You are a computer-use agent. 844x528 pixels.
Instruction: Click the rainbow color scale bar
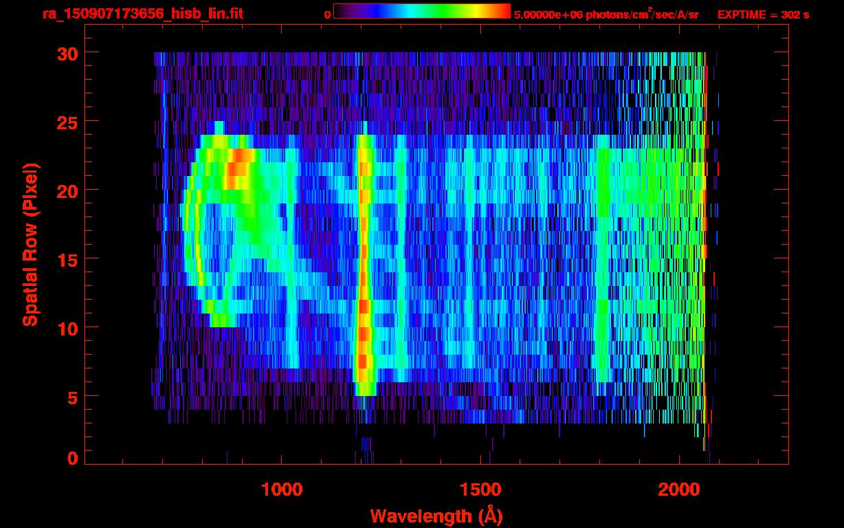pos(422,11)
